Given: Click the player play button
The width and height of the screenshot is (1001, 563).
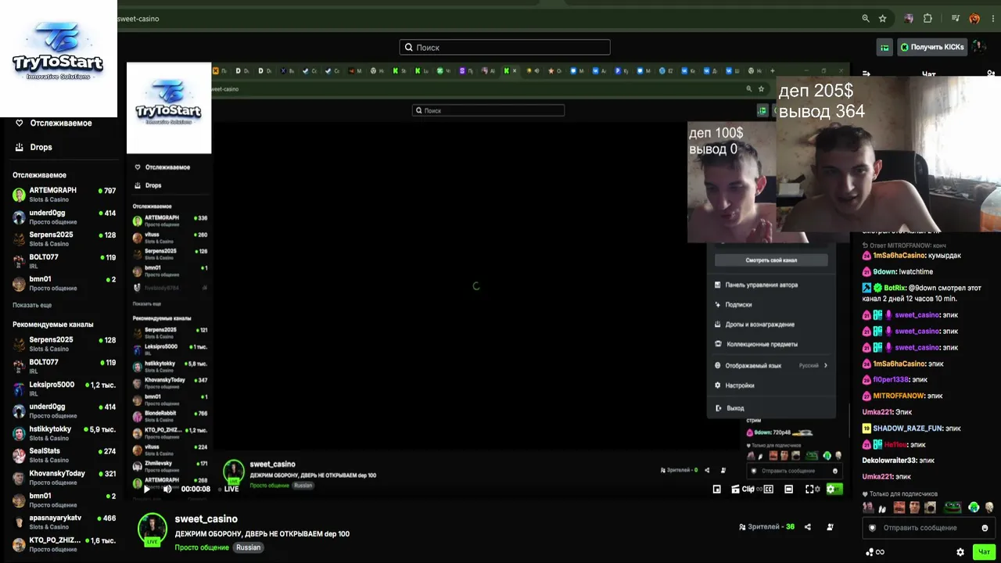Looking at the screenshot, I should (146, 489).
